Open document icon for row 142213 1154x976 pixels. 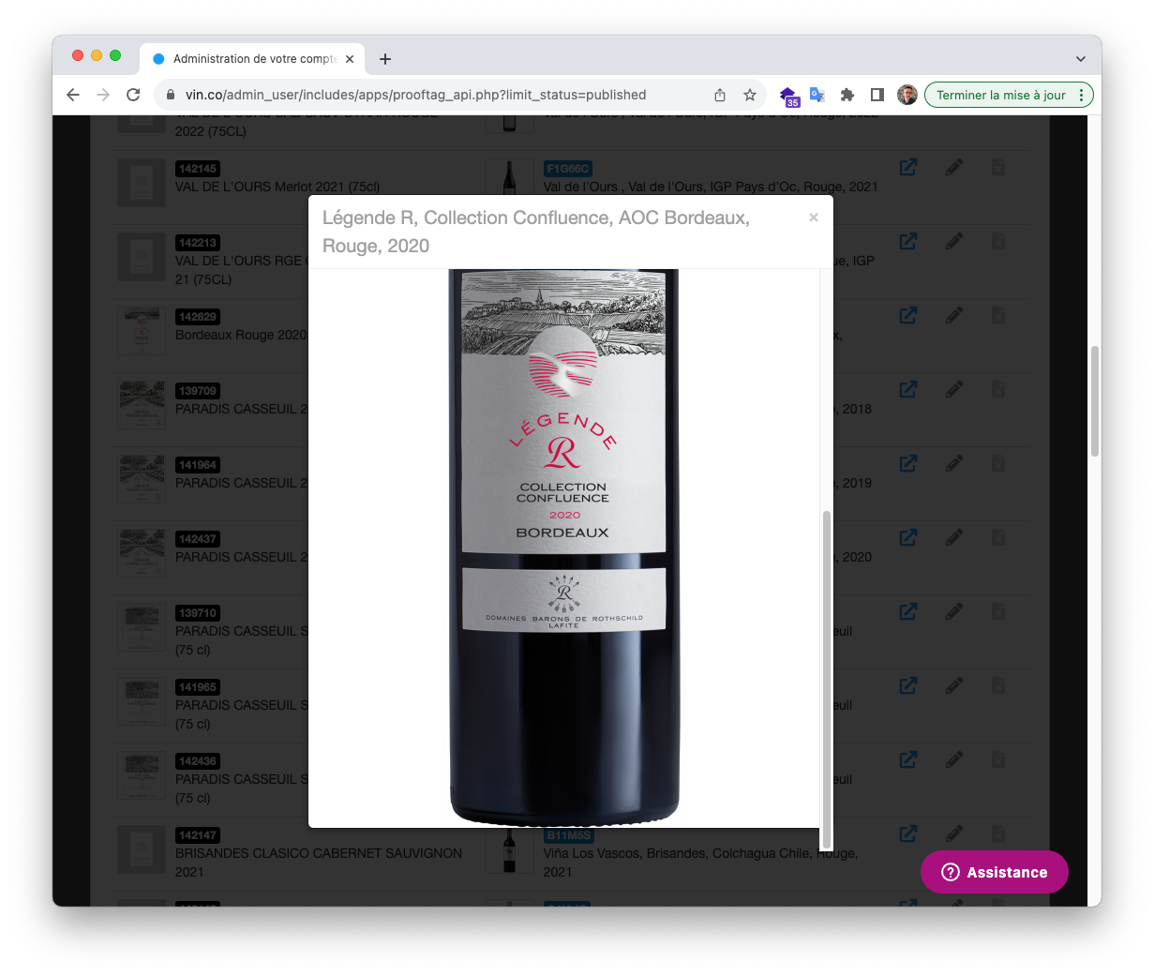(x=998, y=241)
